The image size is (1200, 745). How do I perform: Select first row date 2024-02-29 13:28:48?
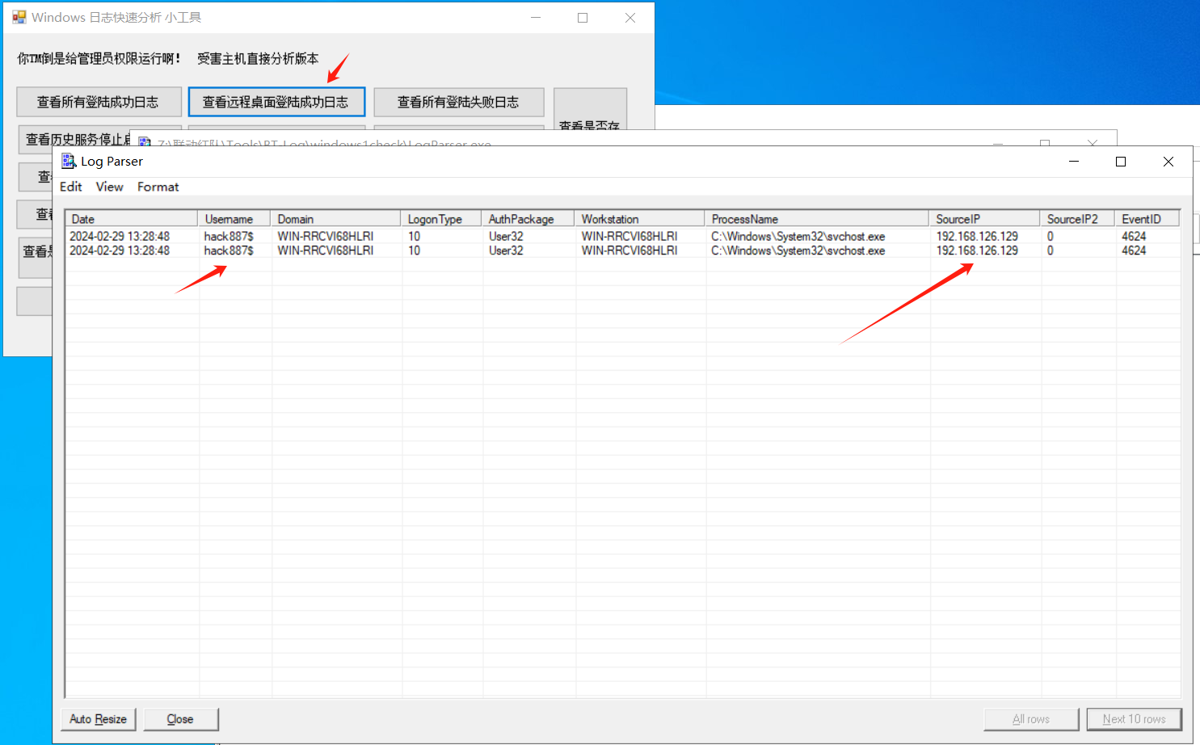120,237
